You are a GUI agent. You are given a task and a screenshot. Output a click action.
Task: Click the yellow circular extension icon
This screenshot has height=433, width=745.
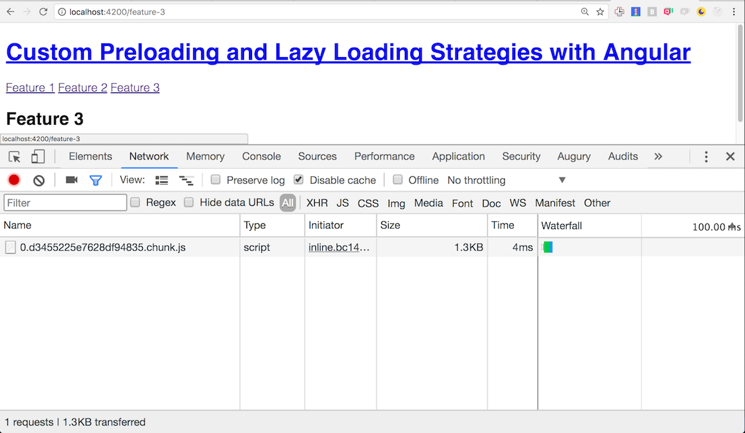tap(702, 12)
